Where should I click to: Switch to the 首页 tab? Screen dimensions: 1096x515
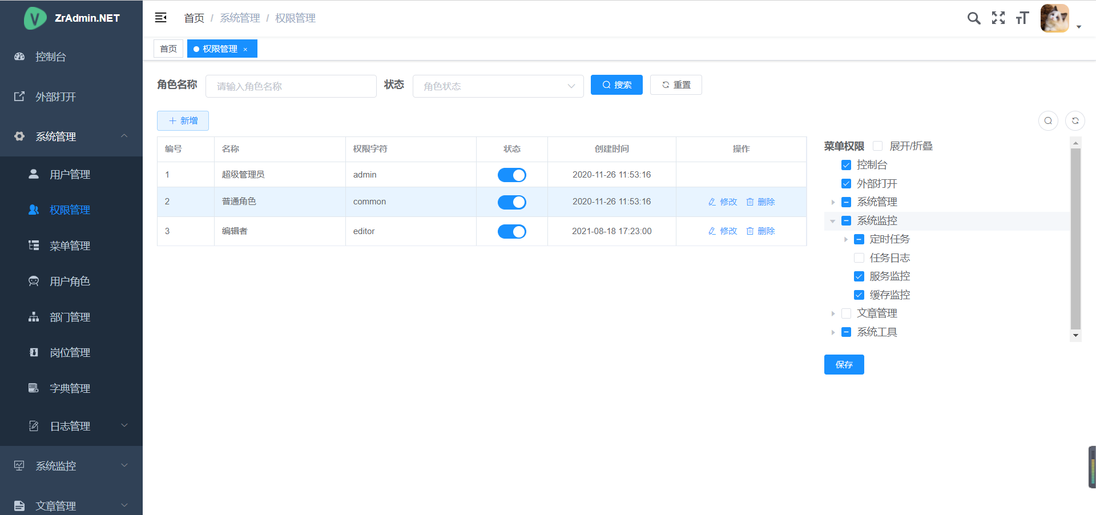(168, 49)
